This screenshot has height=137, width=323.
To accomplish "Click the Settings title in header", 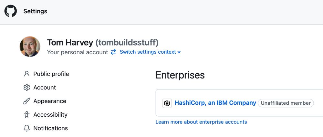I will pos(35,11).
